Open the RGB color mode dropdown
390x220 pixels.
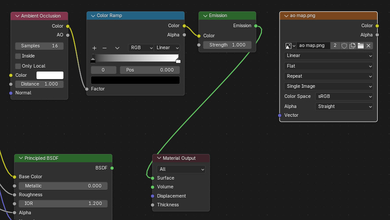point(141,47)
